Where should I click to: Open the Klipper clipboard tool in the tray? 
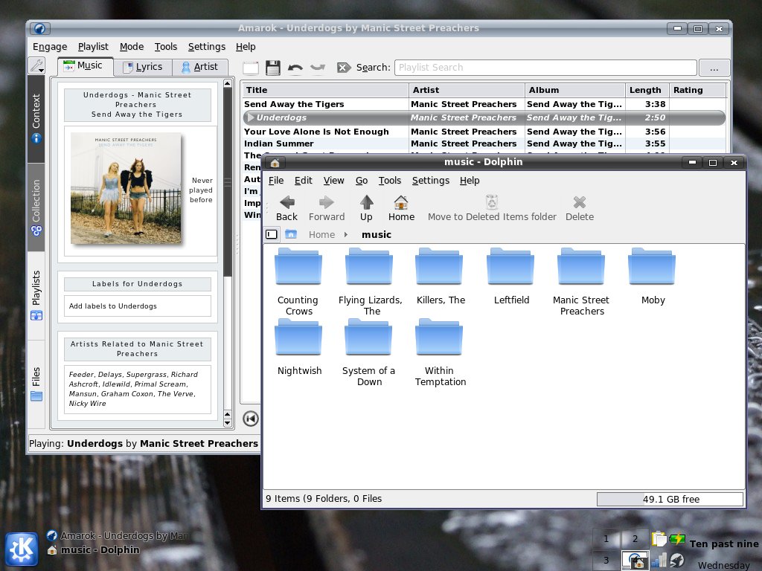click(659, 538)
